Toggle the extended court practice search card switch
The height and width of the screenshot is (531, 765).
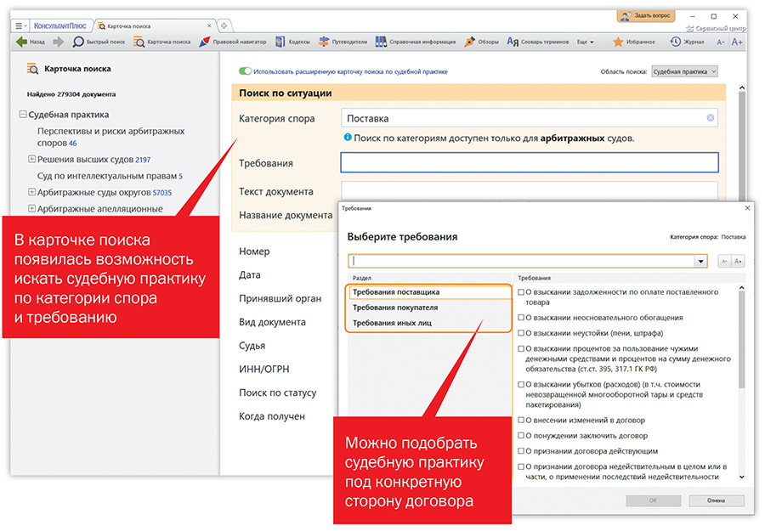(246, 72)
